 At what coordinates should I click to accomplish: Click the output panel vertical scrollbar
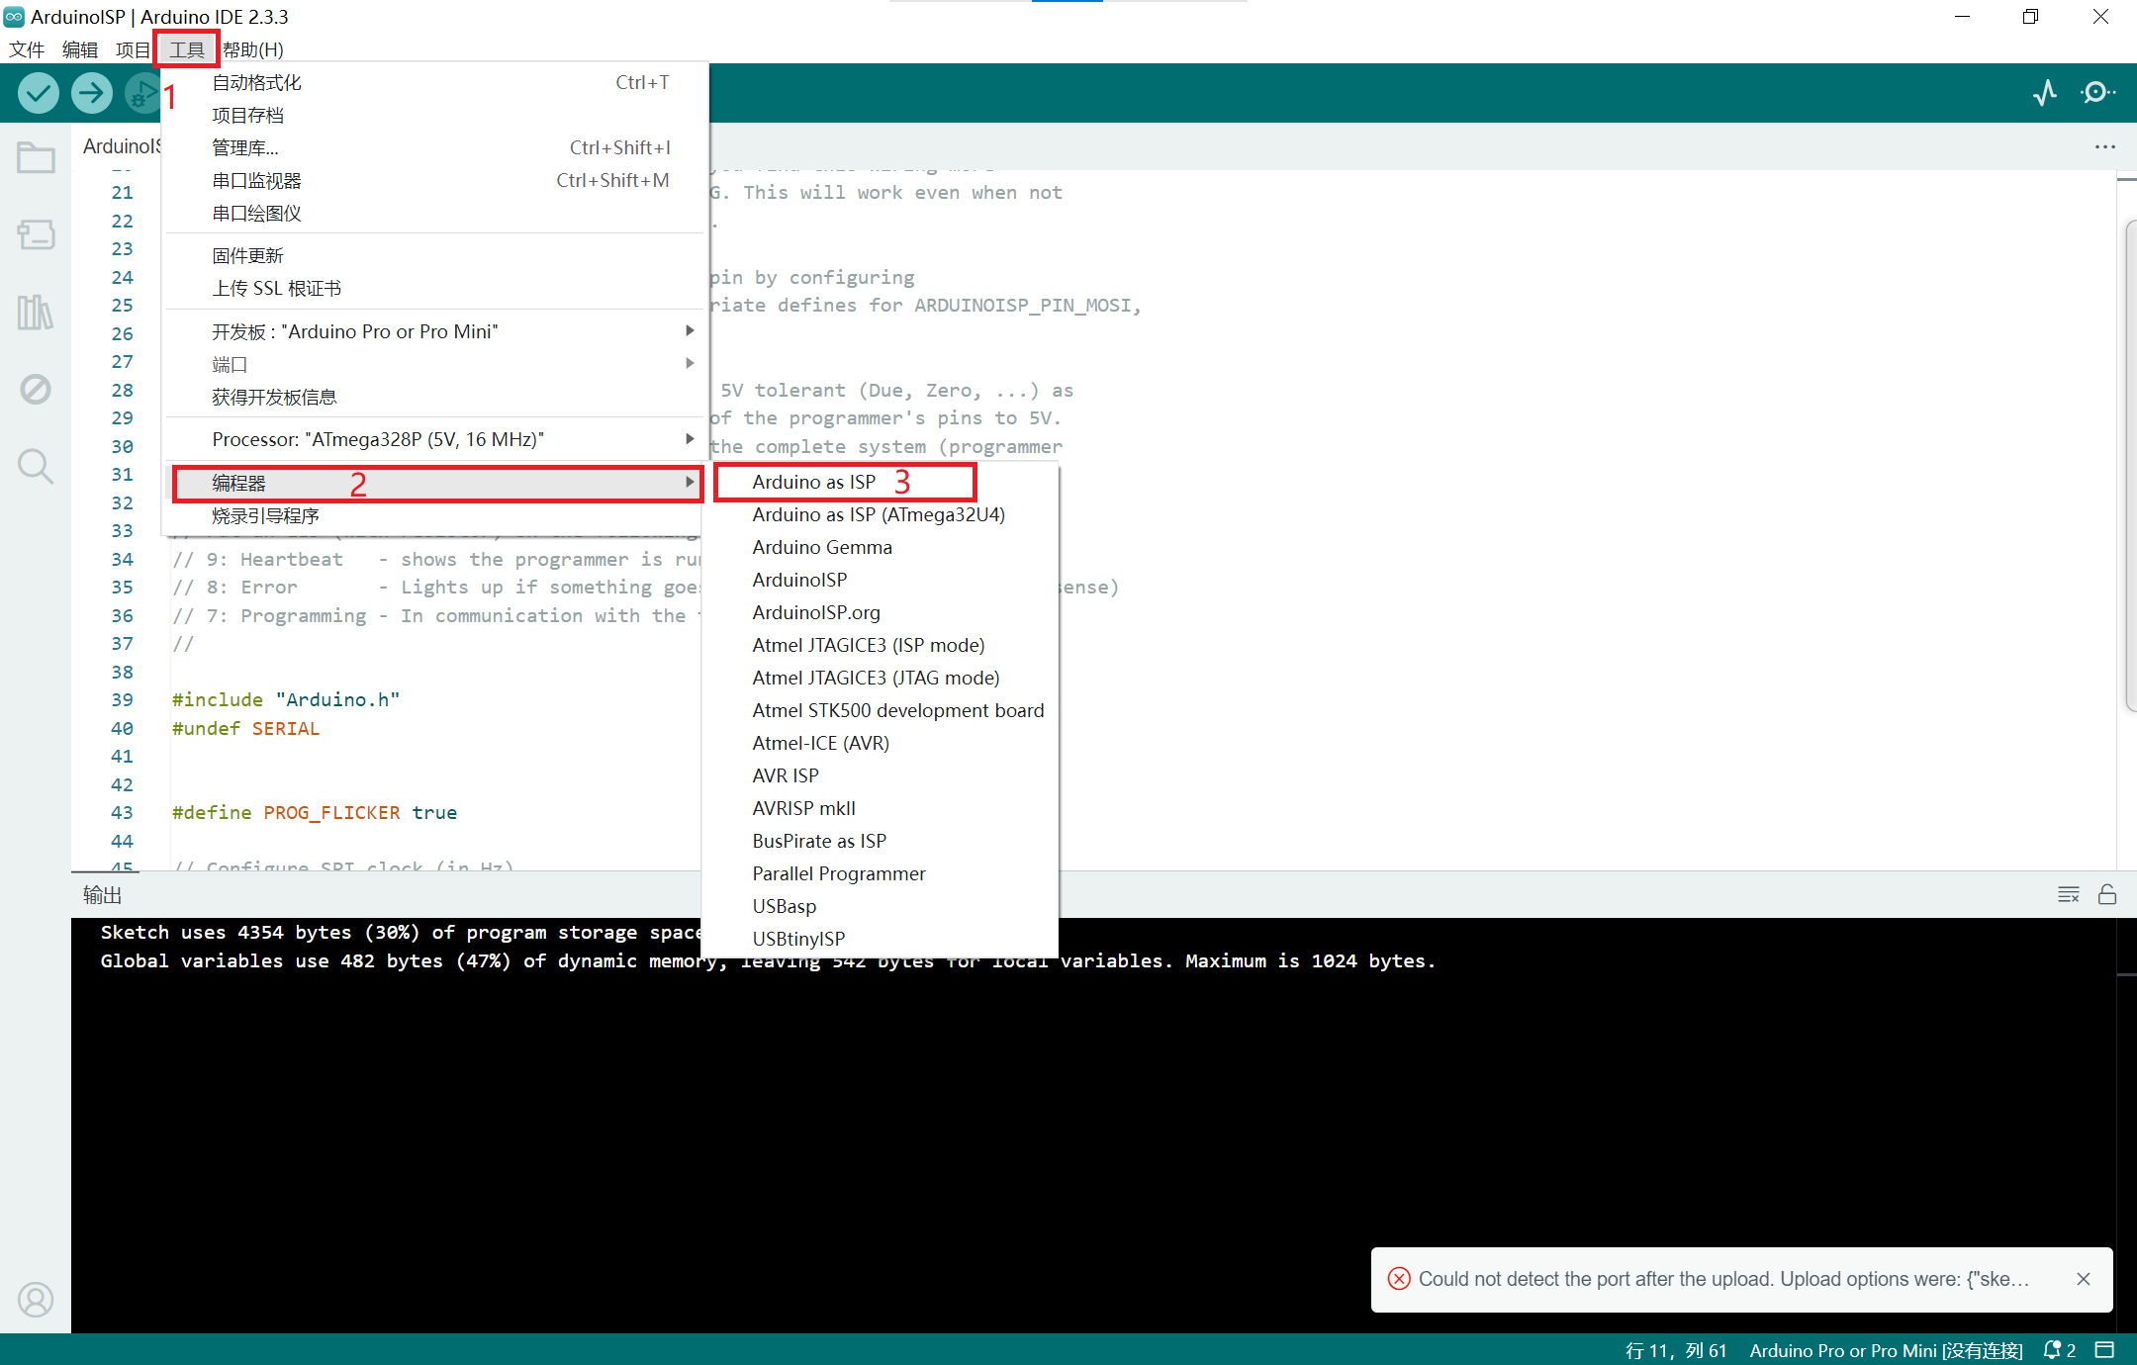point(2126,1126)
